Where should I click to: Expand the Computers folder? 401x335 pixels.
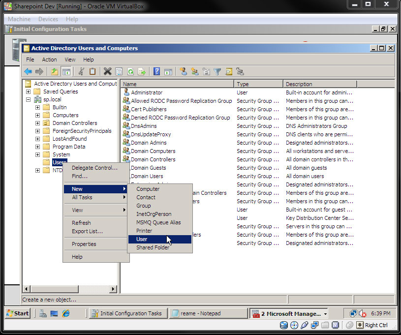click(x=37, y=115)
